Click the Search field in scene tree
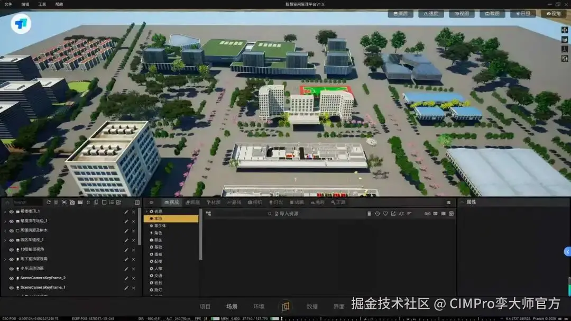Image resolution: width=571 pixels, height=321 pixels. (x=27, y=202)
